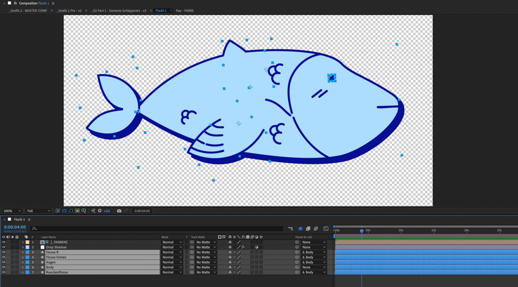The width and height of the screenshot is (518, 287).
Task: Open the graph editor
Action: click(326, 228)
